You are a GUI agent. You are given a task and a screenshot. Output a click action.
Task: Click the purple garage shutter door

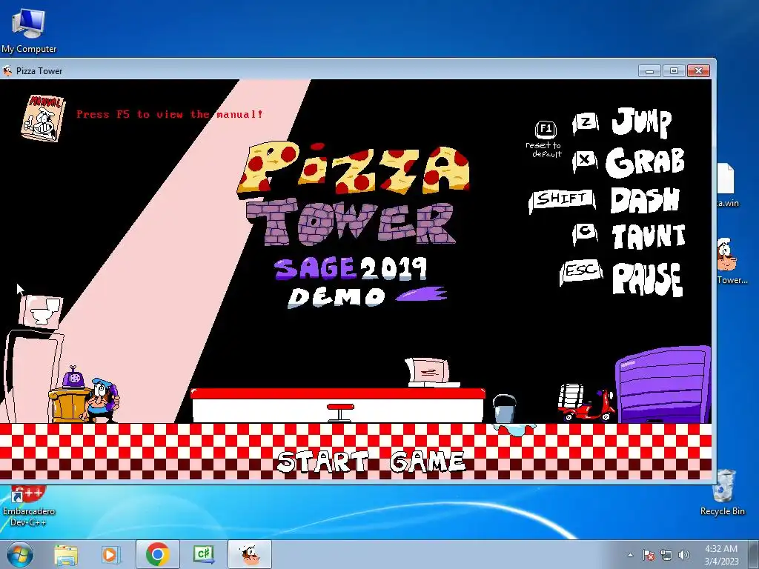663,385
